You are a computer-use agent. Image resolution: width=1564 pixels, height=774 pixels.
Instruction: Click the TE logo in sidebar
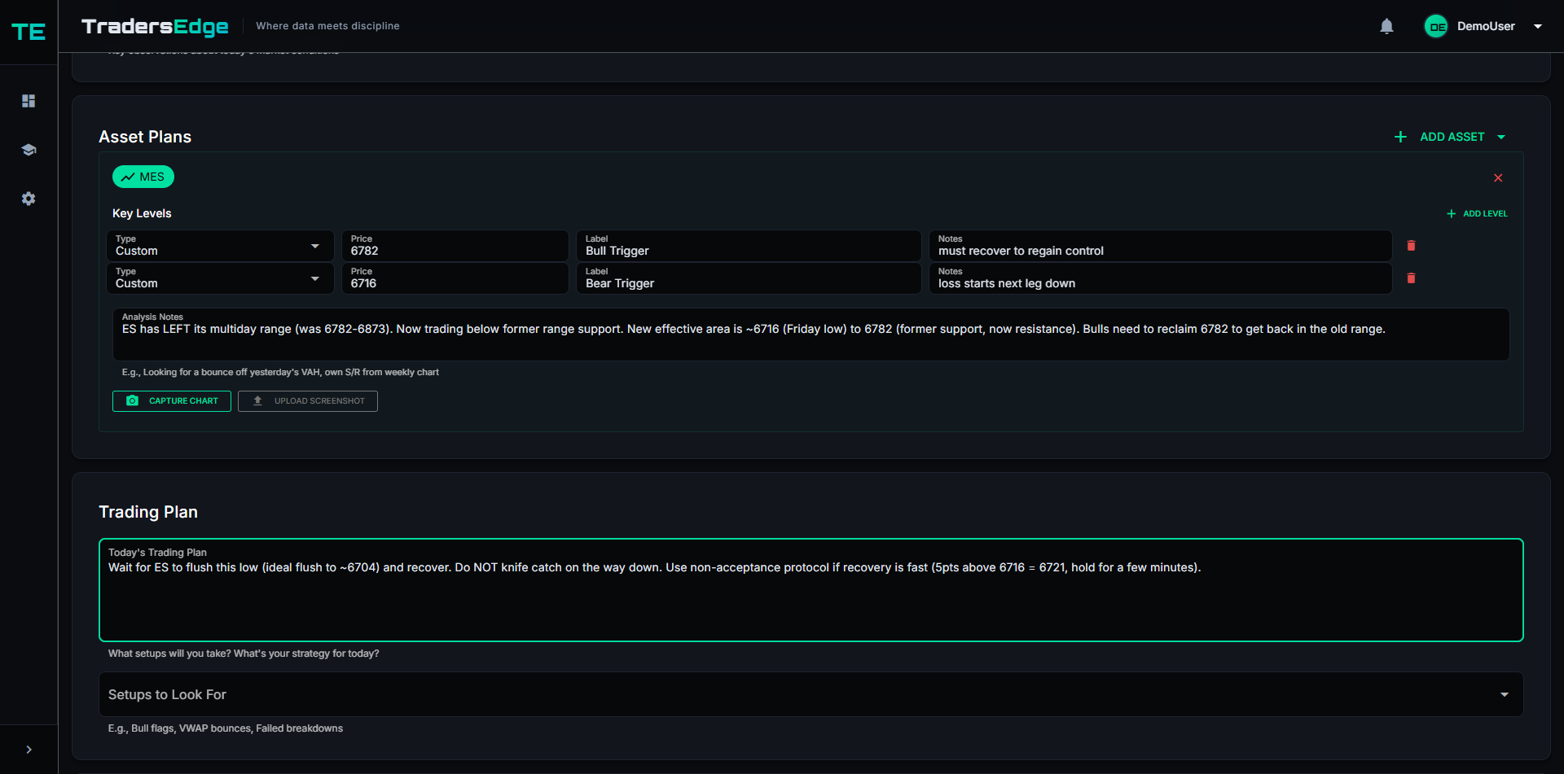[x=29, y=32]
